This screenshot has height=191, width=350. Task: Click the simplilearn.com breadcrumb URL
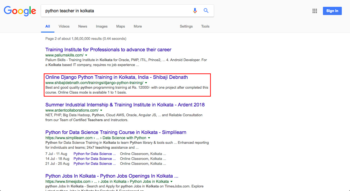pos(96,138)
